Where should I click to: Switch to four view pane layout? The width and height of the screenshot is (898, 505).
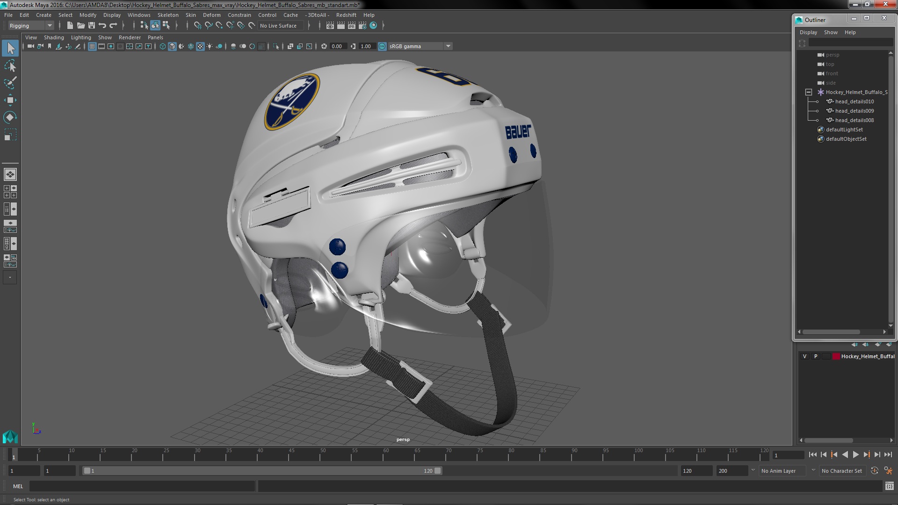[10, 192]
